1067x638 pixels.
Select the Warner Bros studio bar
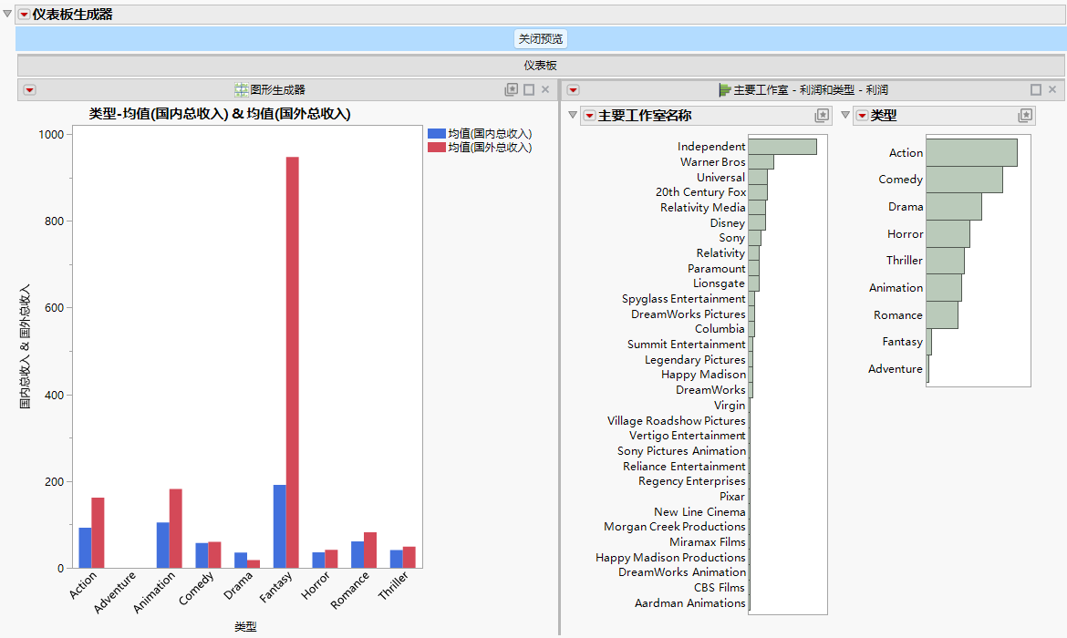[761, 162]
